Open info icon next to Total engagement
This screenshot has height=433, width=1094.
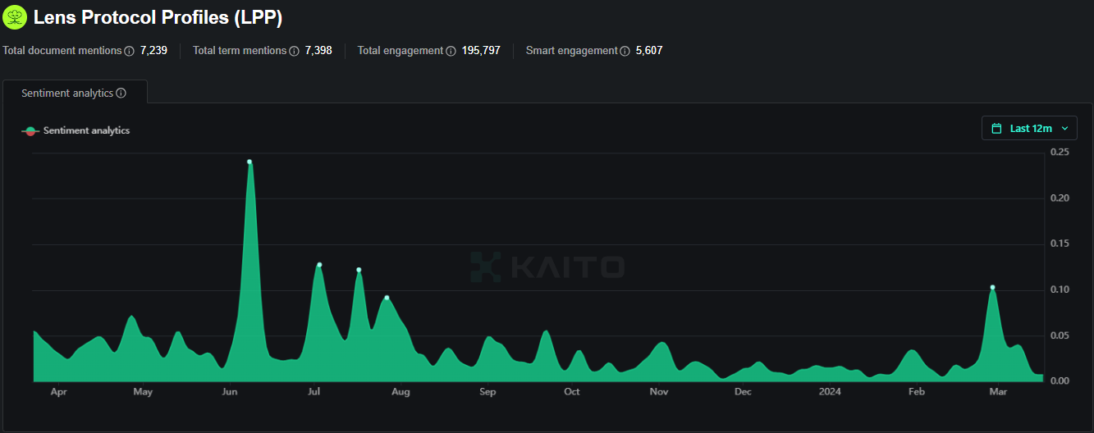(451, 51)
